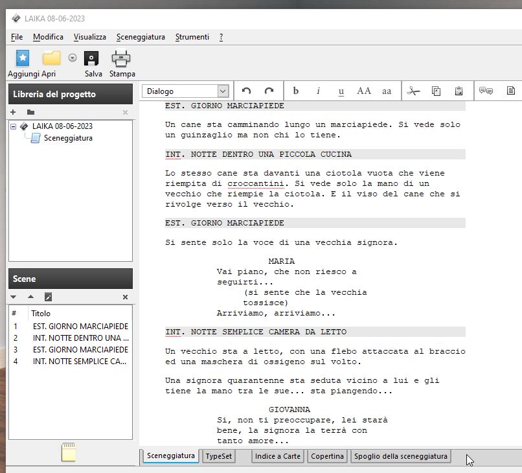522x473 pixels.
Task: Add item with plus in Libreria panel
Action: pyautogui.click(x=13, y=112)
